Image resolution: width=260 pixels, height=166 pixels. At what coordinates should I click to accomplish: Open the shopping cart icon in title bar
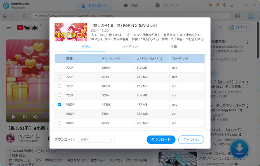click(210, 5)
